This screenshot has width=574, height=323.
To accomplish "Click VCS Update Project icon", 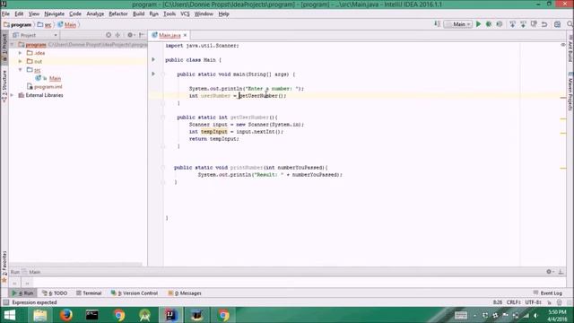I will tap(512, 24).
